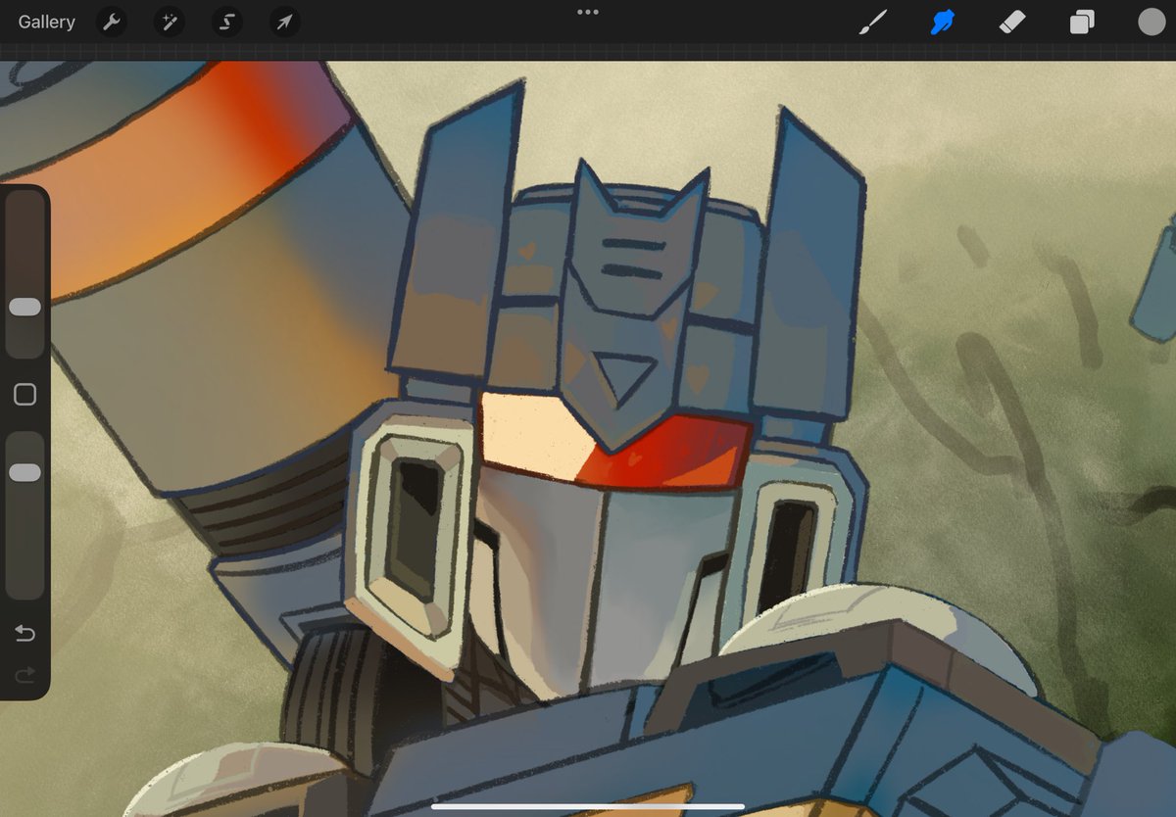Open the Selections tool
The width and height of the screenshot is (1176, 817).
pyautogui.click(x=226, y=22)
